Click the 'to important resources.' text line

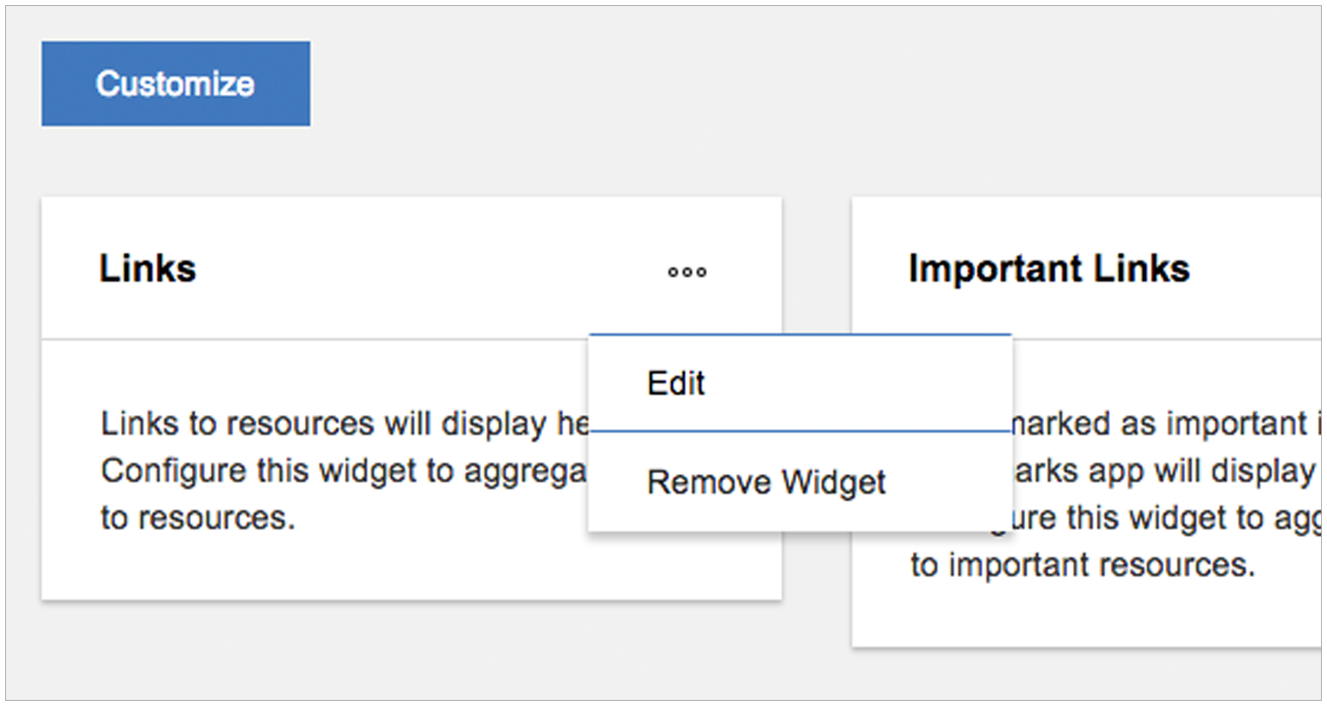click(x=1083, y=564)
